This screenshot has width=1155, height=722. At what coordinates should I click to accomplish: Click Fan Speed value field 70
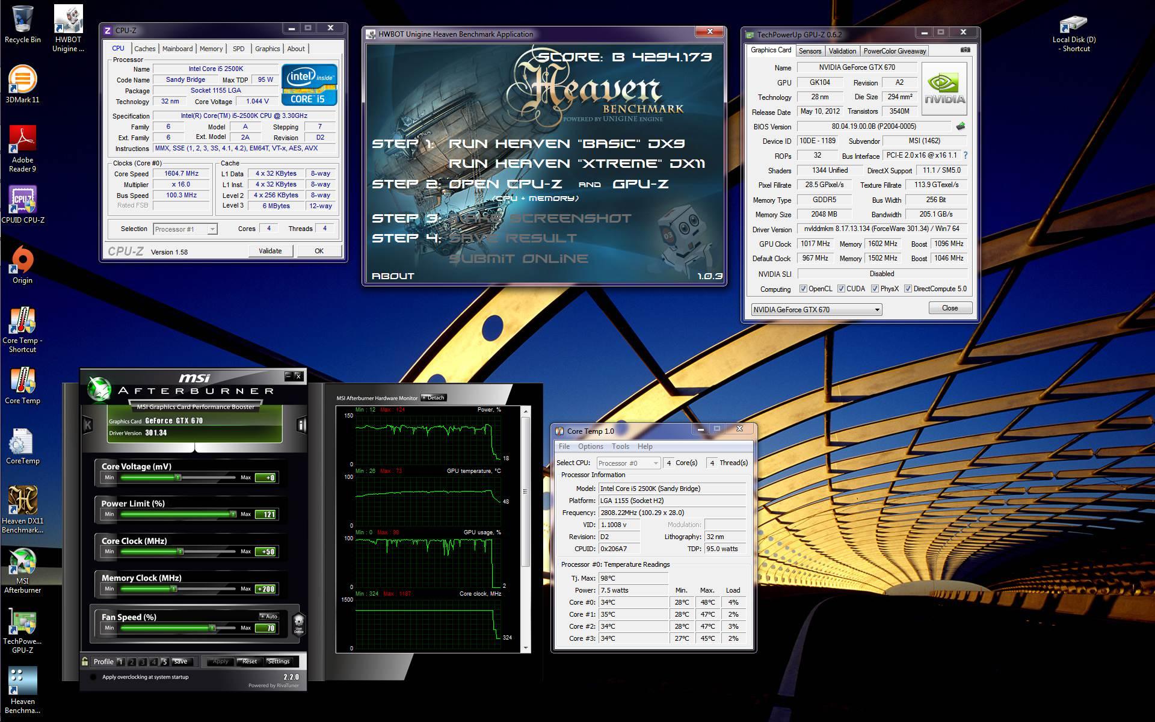click(266, 628)
